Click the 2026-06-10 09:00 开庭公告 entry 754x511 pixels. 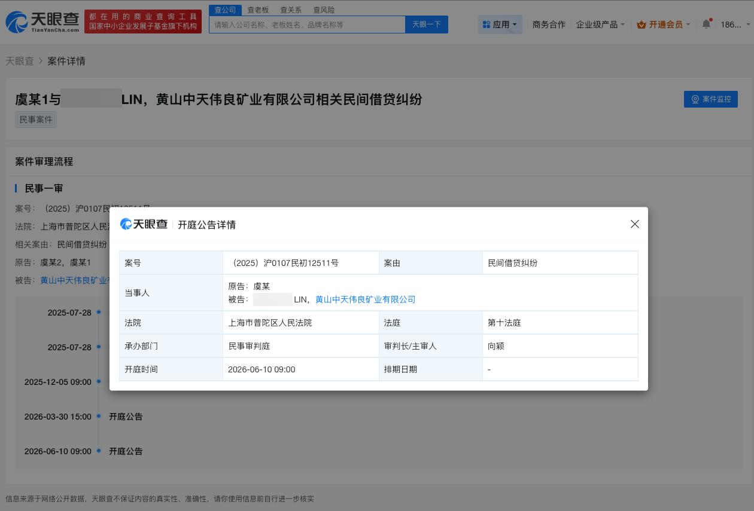pyautogui.click(x=126, y=451)
